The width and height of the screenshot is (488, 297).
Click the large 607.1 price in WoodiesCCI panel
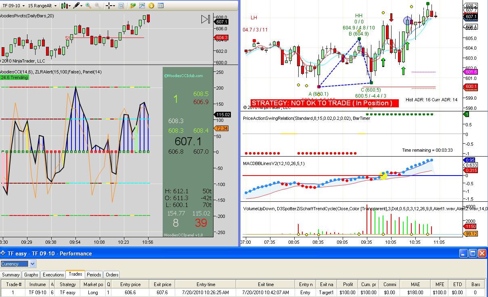coord(188,141)
